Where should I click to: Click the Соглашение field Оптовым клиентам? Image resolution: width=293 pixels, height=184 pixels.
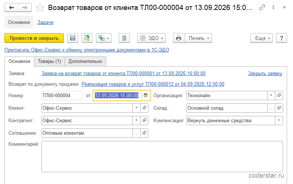point(87,133)
